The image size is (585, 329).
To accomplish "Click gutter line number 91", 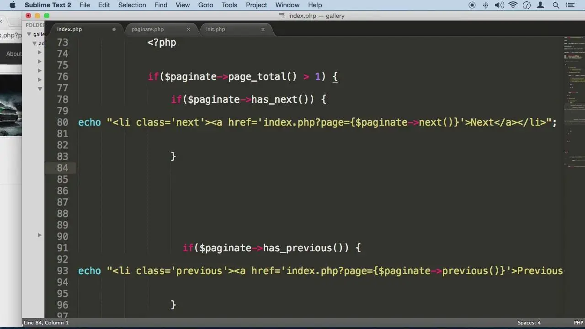I will (x=63, y=248).
